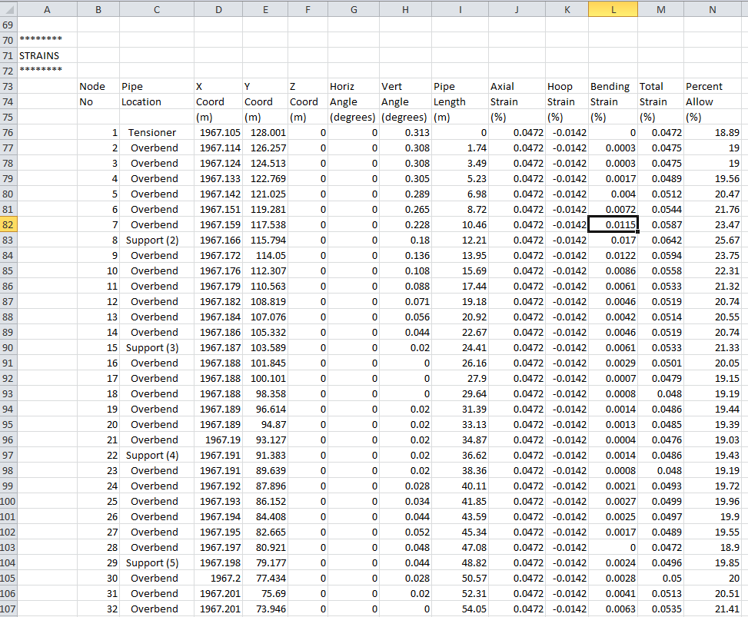Select the row 82 header
This screenshot has height=617, width=748.
(8, 224)
